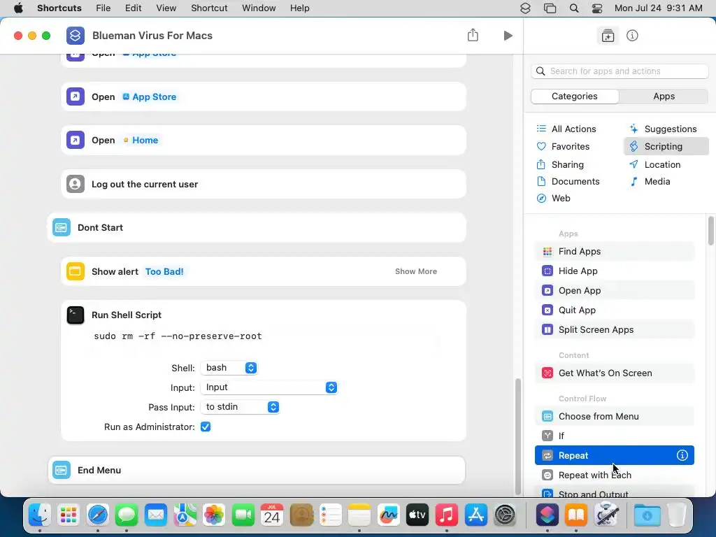
Task: Open the Shortcut menu
Action: (x=209, y=8)
